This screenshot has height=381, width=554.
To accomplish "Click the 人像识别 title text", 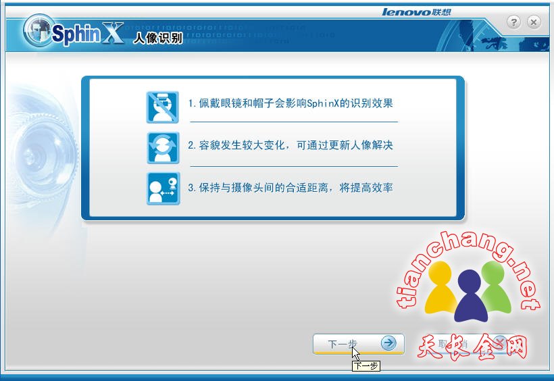I will click(x=158, y=38).
